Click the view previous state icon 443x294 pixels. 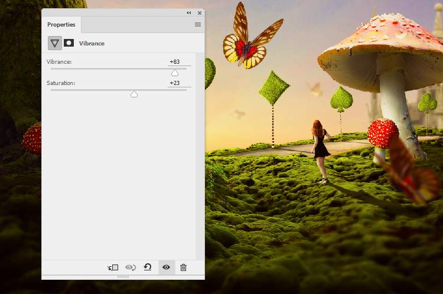(130, 267)
